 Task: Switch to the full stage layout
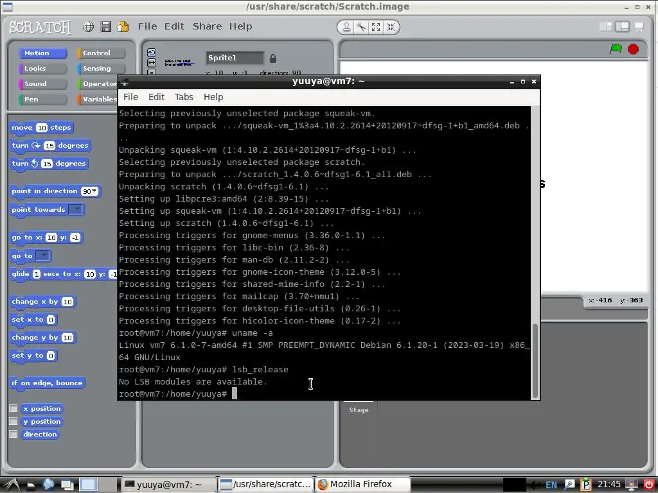coord(622,27)
